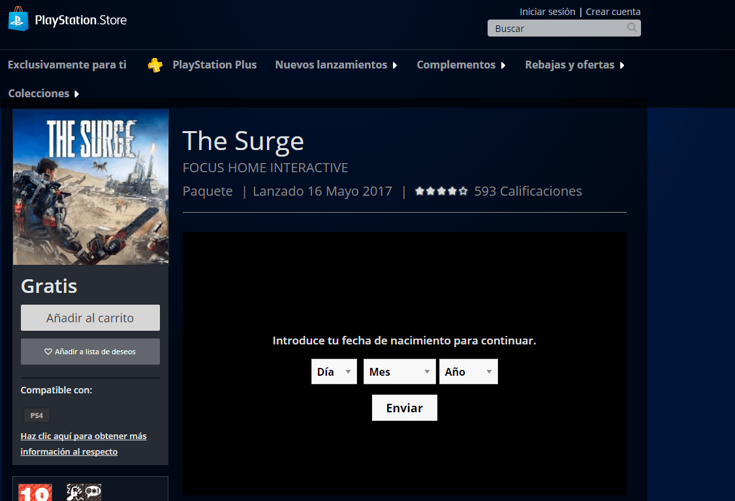Image resolution: width=735 pixels, height=501 pixels.
Task: Click the heart icon on wishlist button
Action: pyautogui.click(x=48, y=352)
